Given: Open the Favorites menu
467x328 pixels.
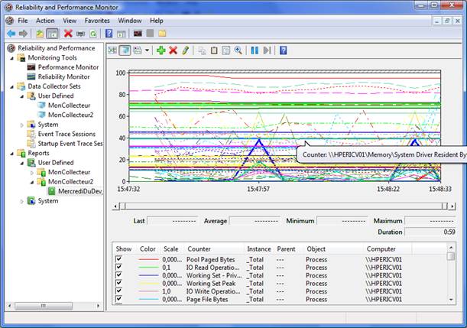Looking at the screenshot, I should (x=97, y=21).
